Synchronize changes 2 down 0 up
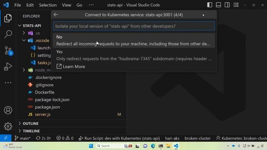This screenshot has height=150, width=267. (43, 138)
